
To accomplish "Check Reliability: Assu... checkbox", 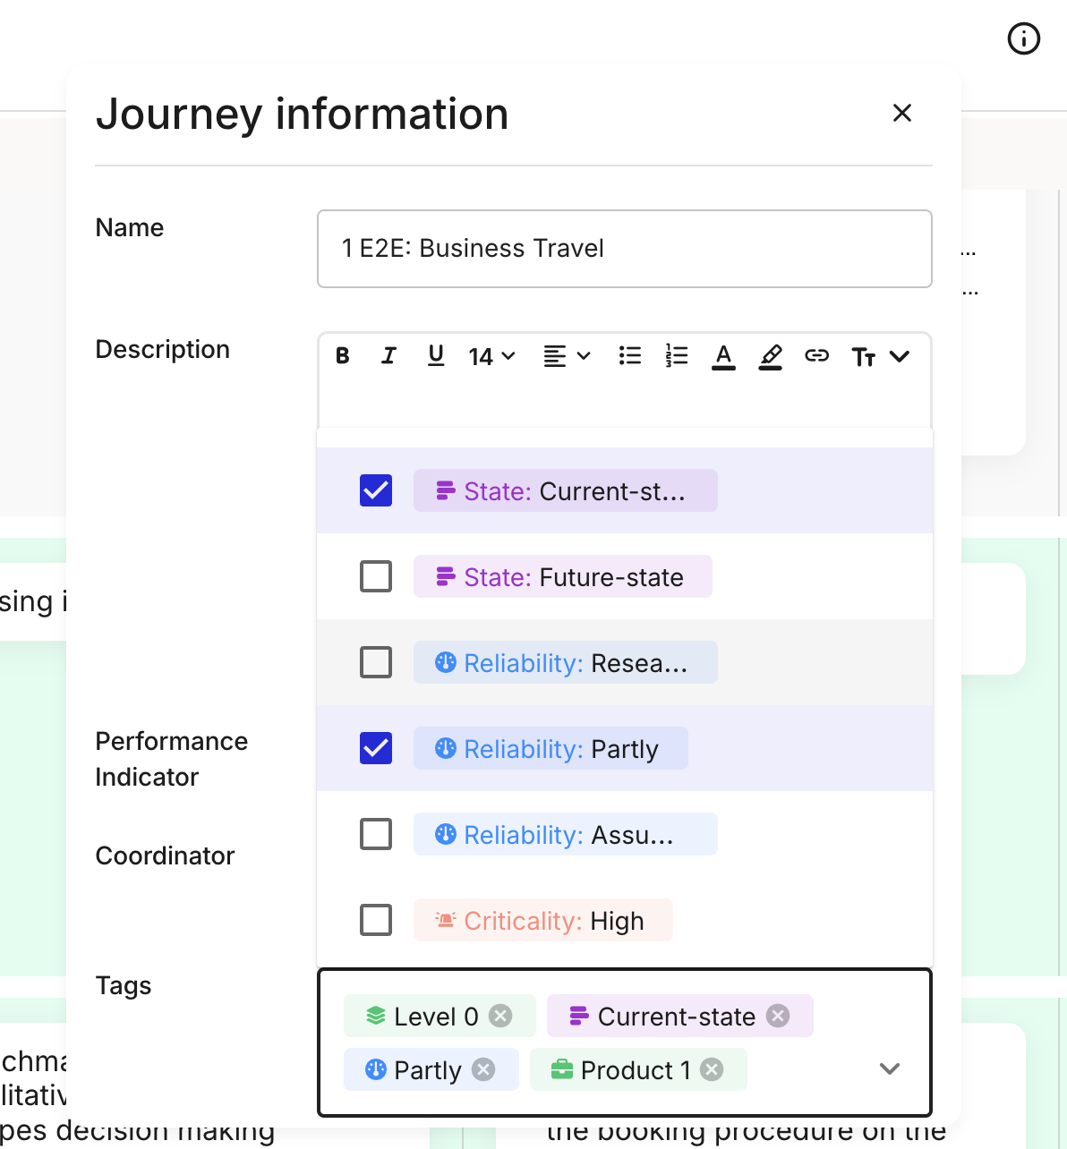I will (x=376, y=834).
